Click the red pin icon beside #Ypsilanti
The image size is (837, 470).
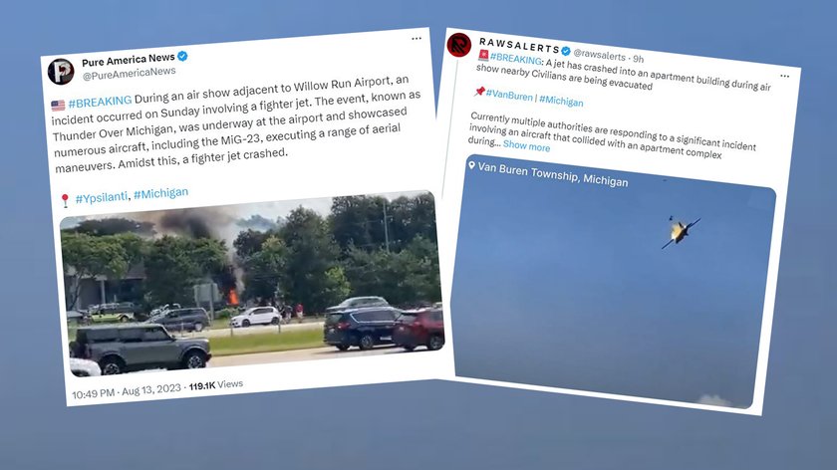(65, 200)
